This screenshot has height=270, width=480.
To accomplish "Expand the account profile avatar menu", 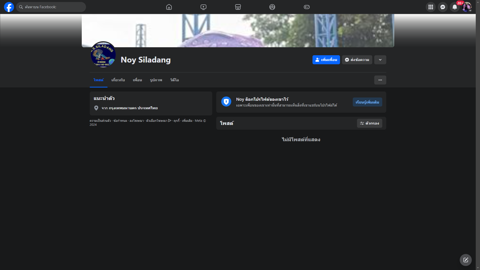I will 467,7.
